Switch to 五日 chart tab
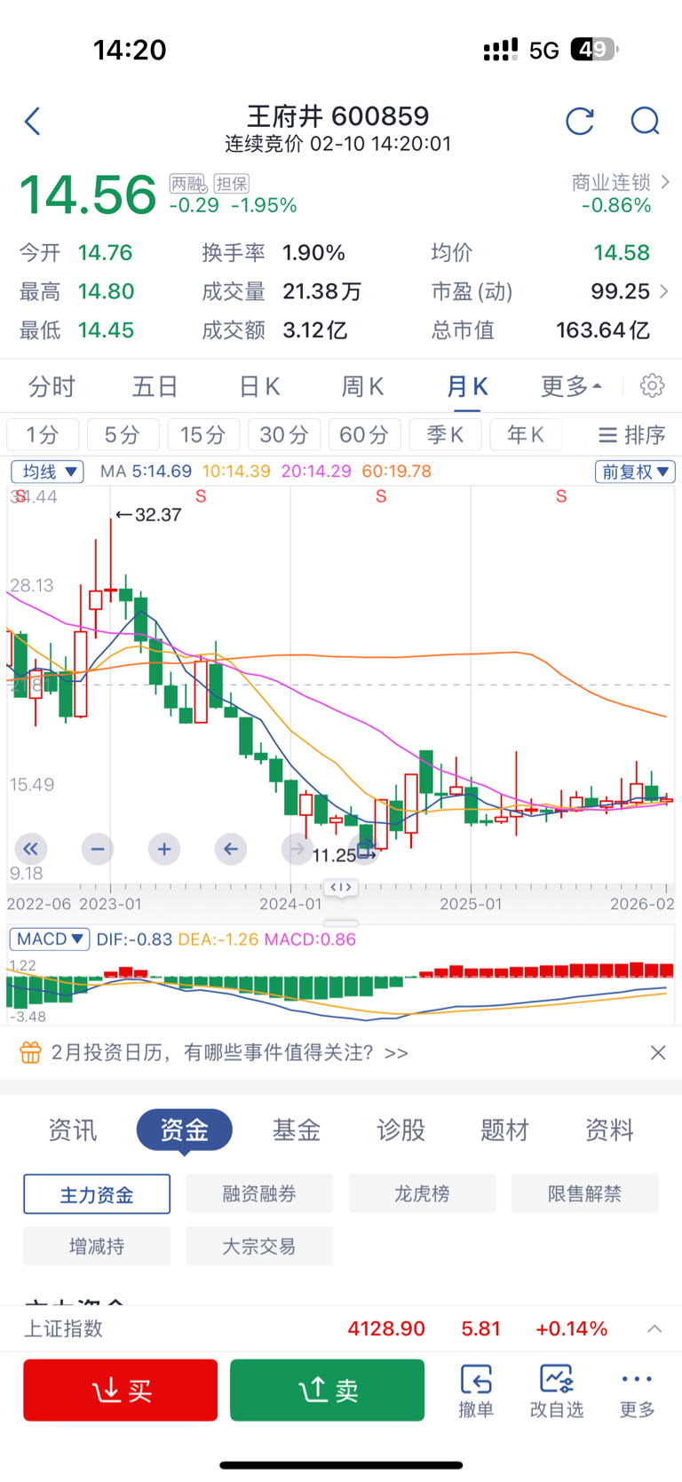The height and width of the screenshot is (1482, 682). (x=156, y=386)
